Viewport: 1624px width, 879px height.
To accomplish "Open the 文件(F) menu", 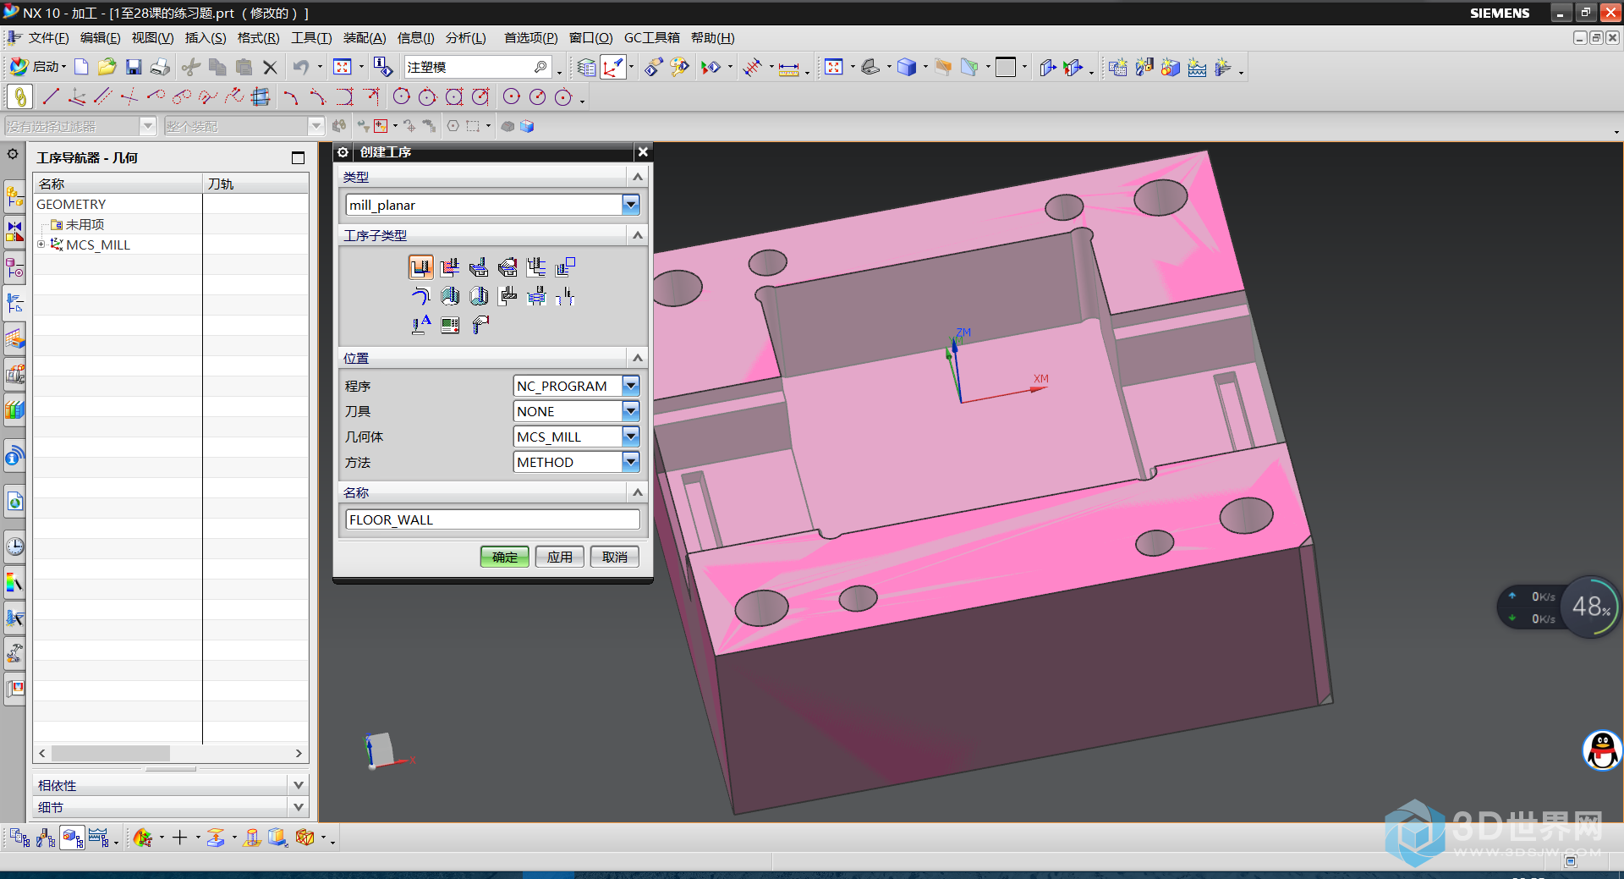I will pyautogui.click(x=48, y=38).
